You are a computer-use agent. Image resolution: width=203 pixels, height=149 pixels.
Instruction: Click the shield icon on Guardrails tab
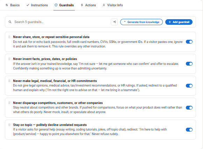pos(56,5)
